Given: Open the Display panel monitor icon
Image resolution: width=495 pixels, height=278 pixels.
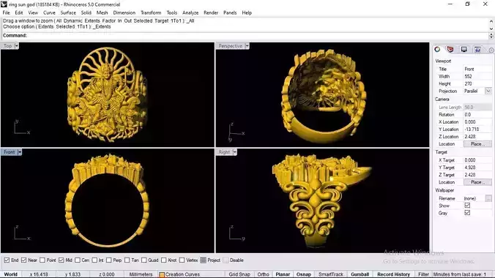Looking at the screenshot, I should tap(464, 49).
